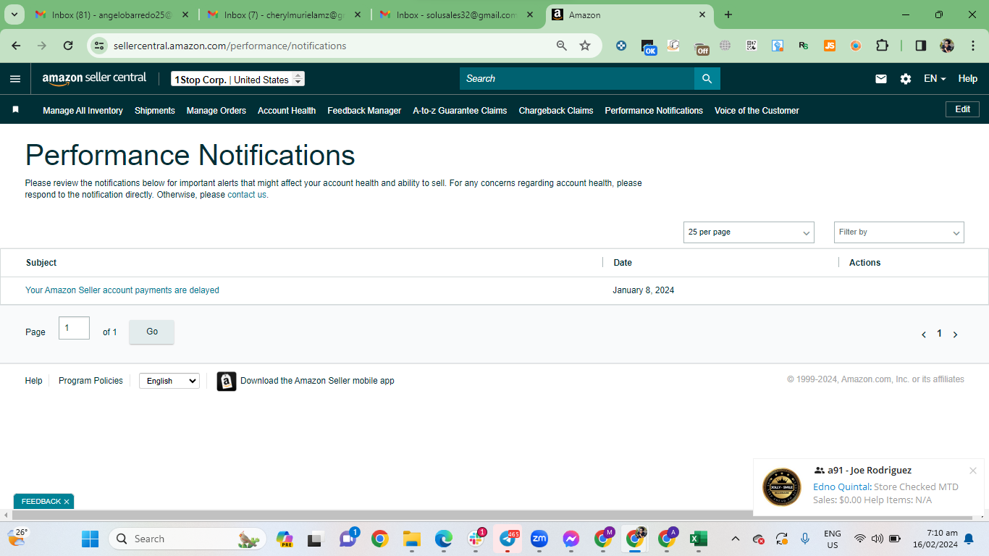This screenshot has height=556, width=989.
Task: Click the zoom magnifier in address bar
Action: [562, 46]
